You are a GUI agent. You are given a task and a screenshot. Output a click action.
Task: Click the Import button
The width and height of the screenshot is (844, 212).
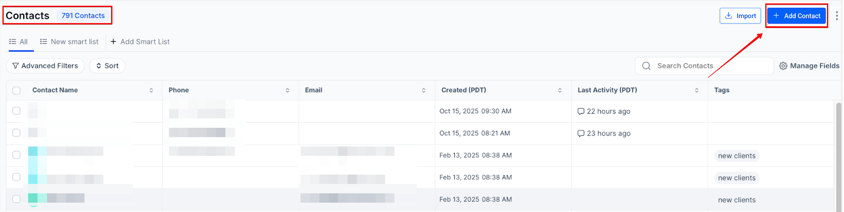[x=740, y=16]
